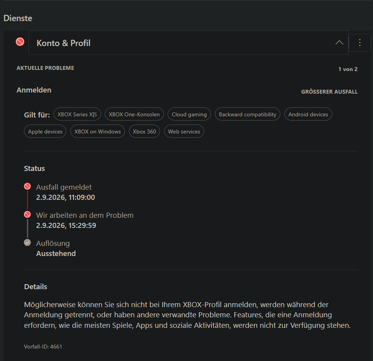373x361 pixels.
Task: Select the Apple devices tag
Action: [x=45, y=132]
